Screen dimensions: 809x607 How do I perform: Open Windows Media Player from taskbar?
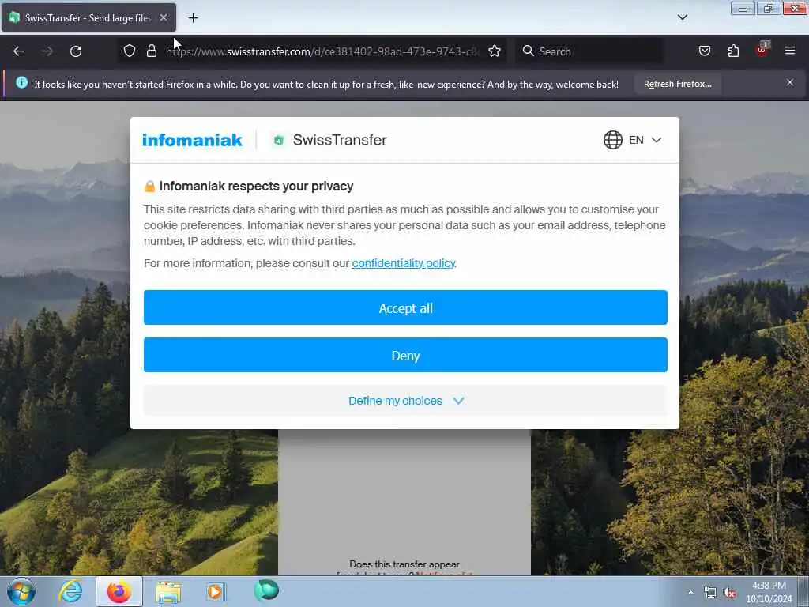(216, 591)
